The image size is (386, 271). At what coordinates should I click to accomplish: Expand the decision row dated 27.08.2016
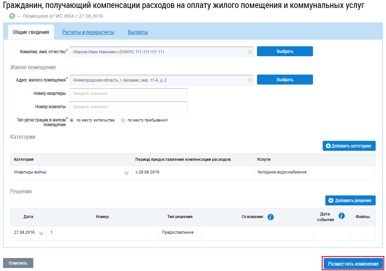pyautogui.click(x=41, y=233)
